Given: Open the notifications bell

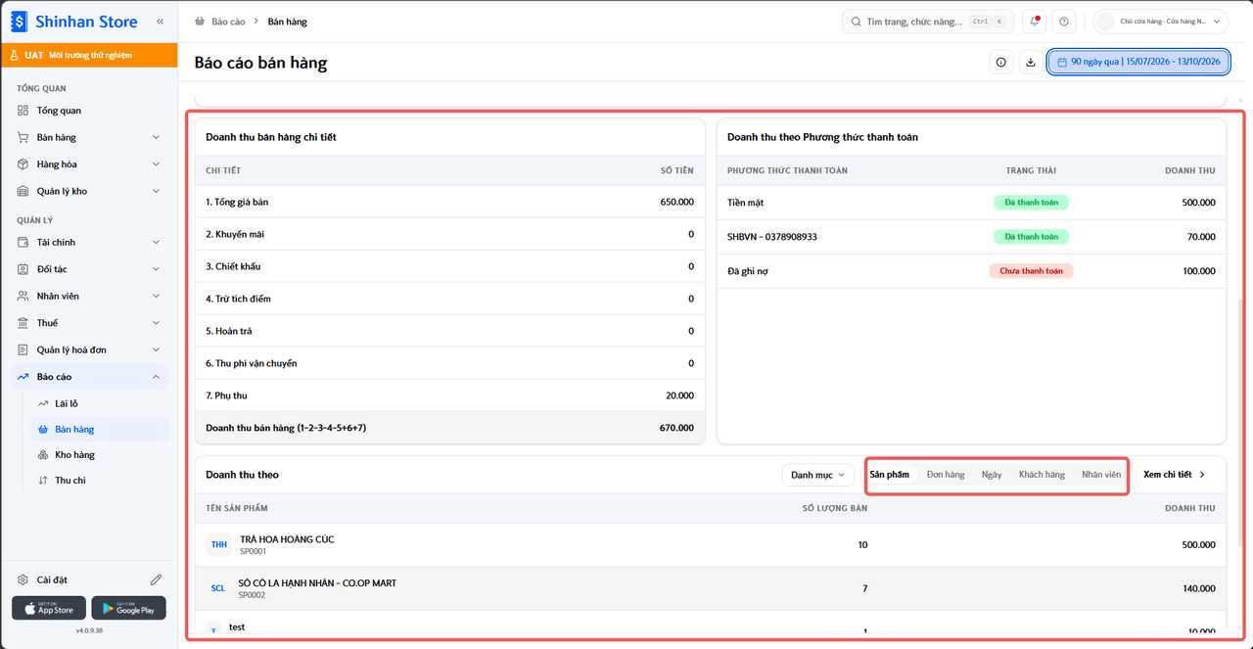Looking at the screenshot, I should click(1034, 22).
